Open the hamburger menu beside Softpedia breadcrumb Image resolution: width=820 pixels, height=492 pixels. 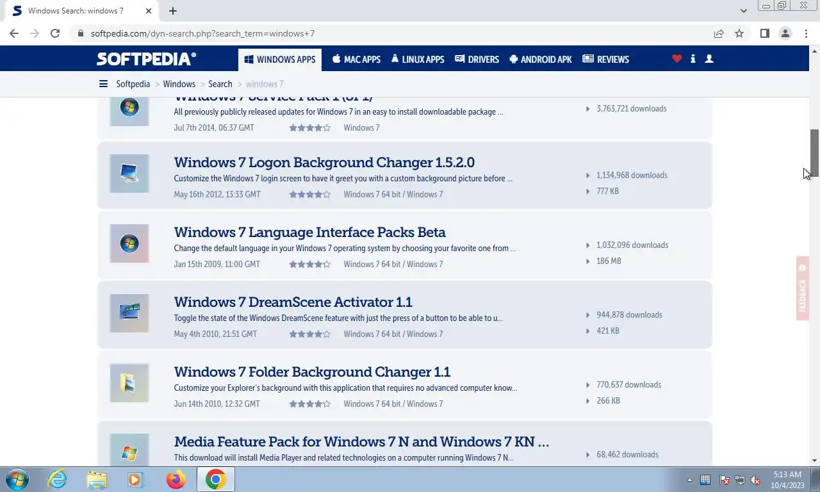point(103,84)
